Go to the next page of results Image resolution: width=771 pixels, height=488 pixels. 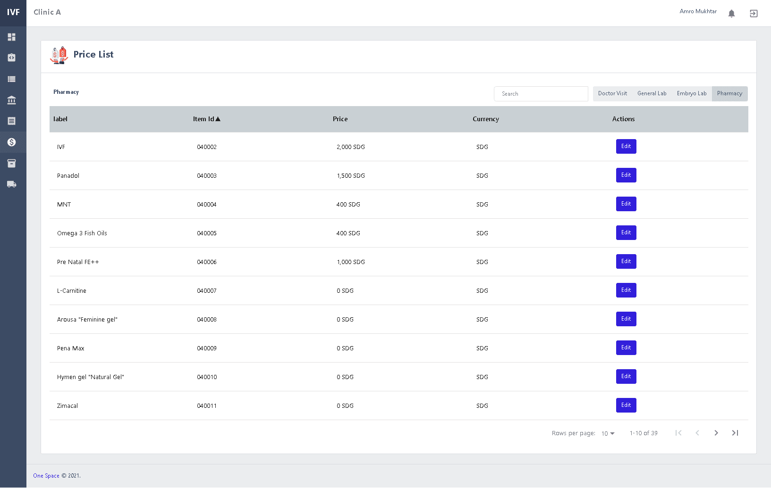pos(716,433)
